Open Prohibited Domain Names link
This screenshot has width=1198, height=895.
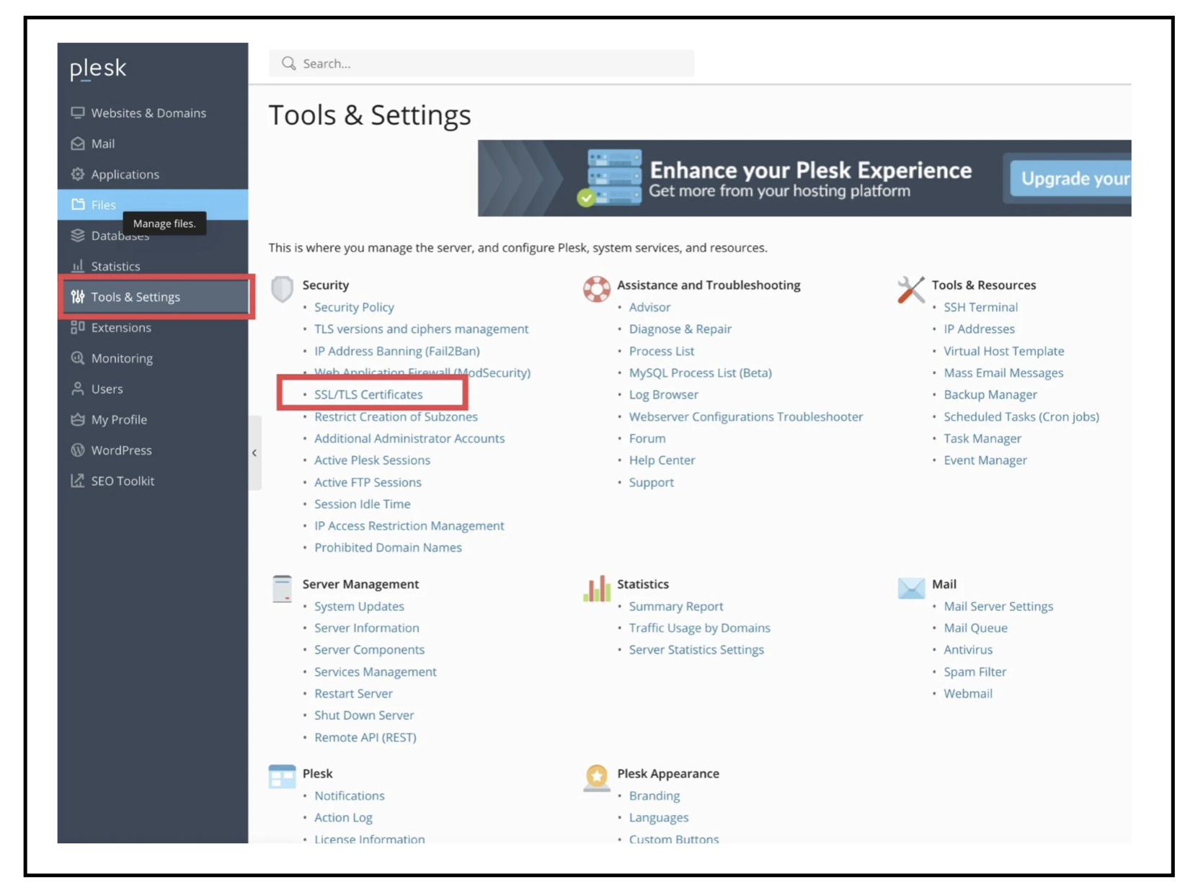pos(388,547)
